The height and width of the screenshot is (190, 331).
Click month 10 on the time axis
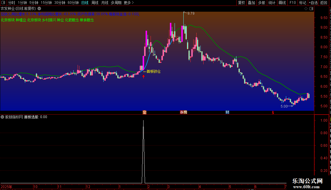pos(35,186)
